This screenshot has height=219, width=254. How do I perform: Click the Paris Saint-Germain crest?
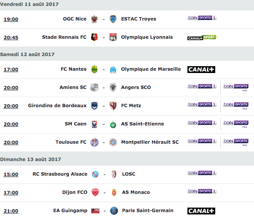click(x=114, y=211)
